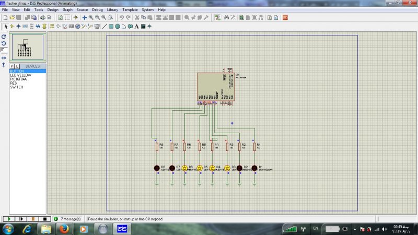
Task: Click the Zoom In magnifier icon
Action: [91, 18]
